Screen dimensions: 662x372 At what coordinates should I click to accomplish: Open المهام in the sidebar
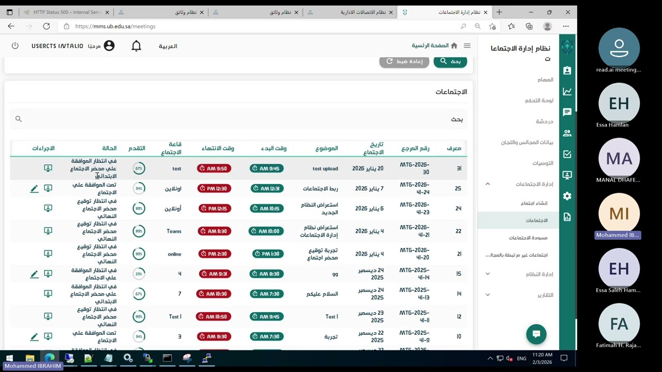tap(545, 80)
